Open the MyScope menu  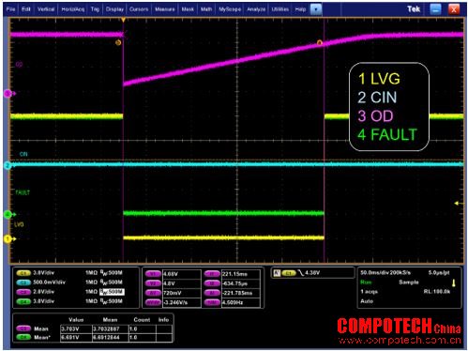click(x=230, y=9)
